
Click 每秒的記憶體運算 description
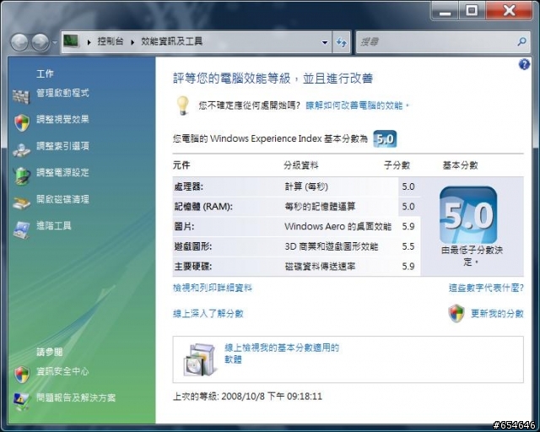(x=320, y=207)
